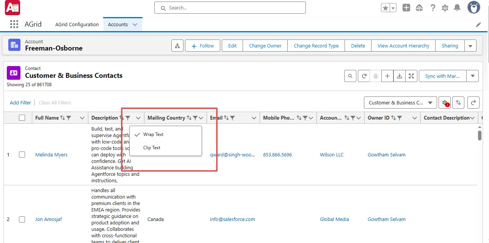The image size is (489, 243).
Task: Open the Sharing action
Action: click(450, 46)
